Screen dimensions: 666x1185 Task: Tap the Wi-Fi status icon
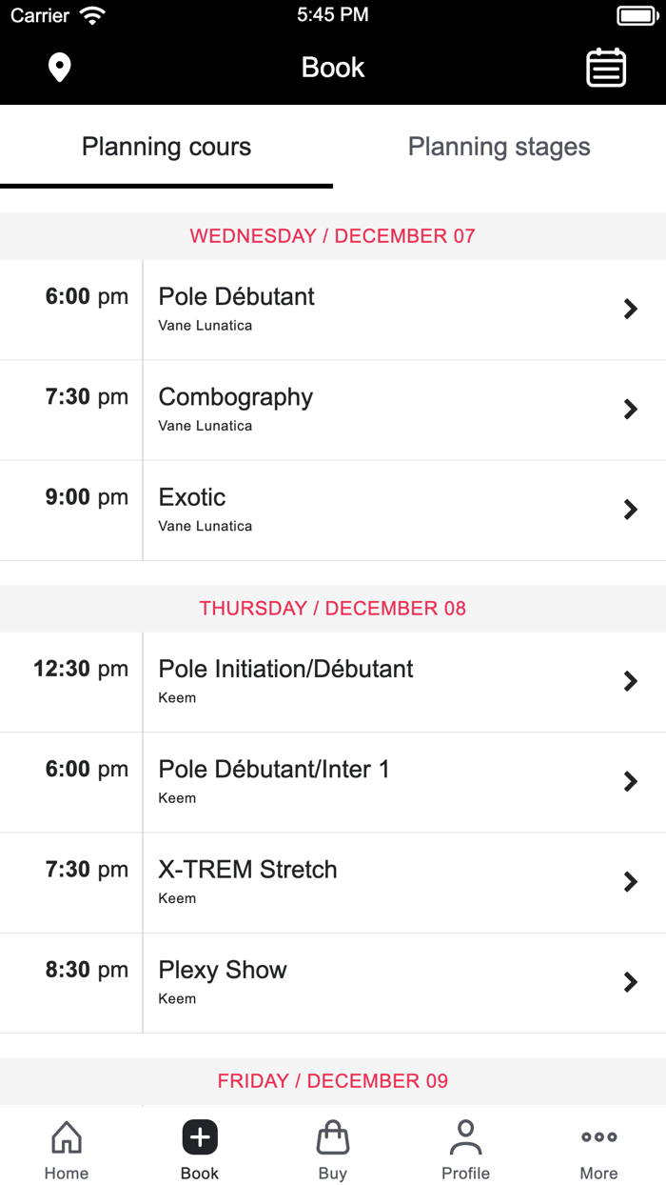(92, 15)
